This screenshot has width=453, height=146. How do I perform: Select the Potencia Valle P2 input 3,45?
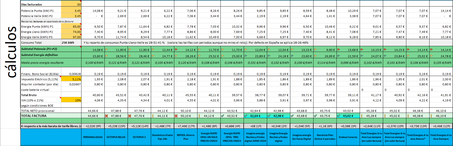pos(71,16)
